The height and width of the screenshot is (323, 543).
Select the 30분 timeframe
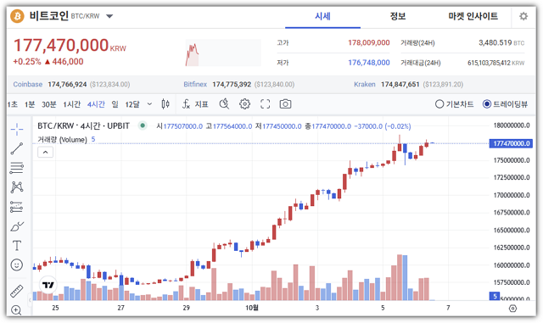(49, 104)
